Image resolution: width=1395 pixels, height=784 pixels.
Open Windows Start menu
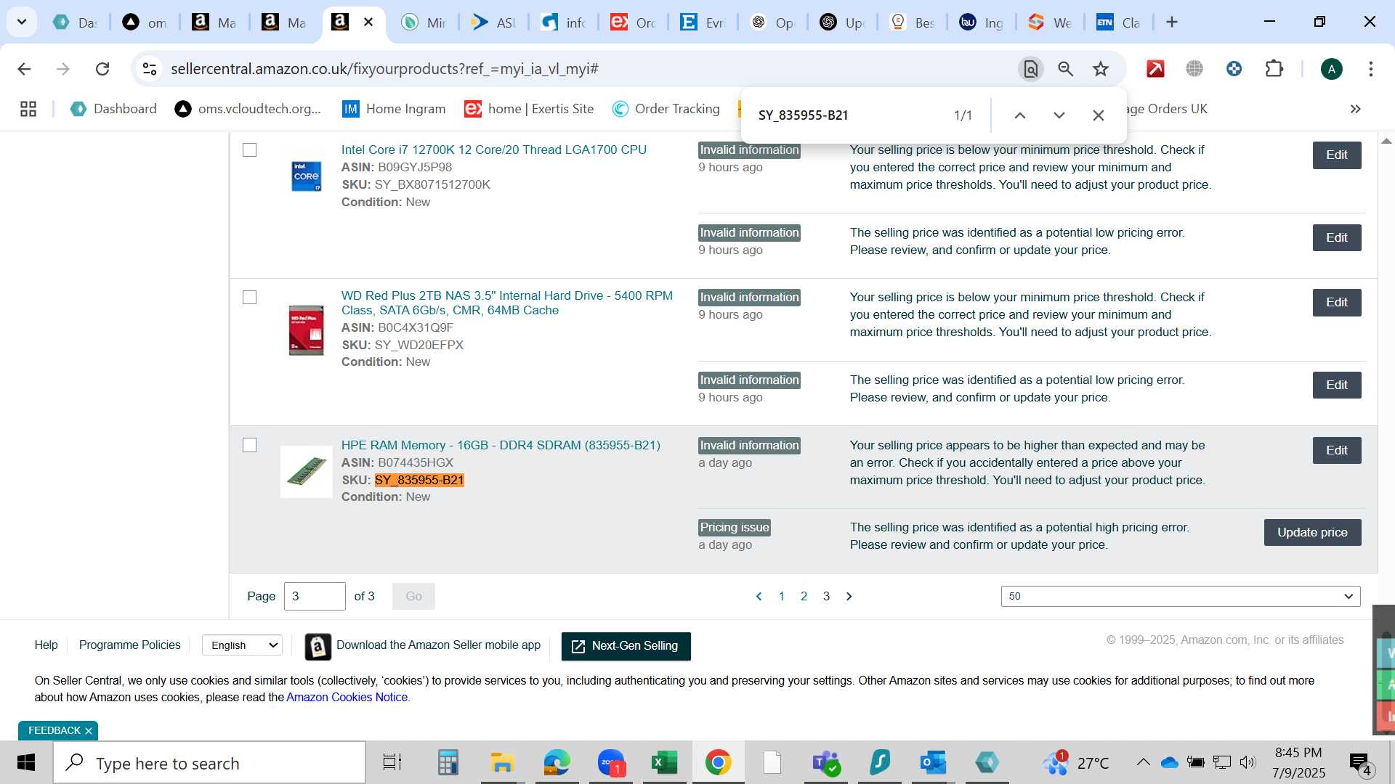(26, 762)
